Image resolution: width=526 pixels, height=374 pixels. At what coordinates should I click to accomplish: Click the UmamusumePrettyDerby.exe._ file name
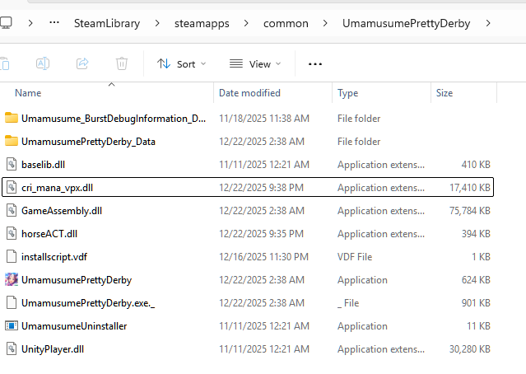click(88, 303)
